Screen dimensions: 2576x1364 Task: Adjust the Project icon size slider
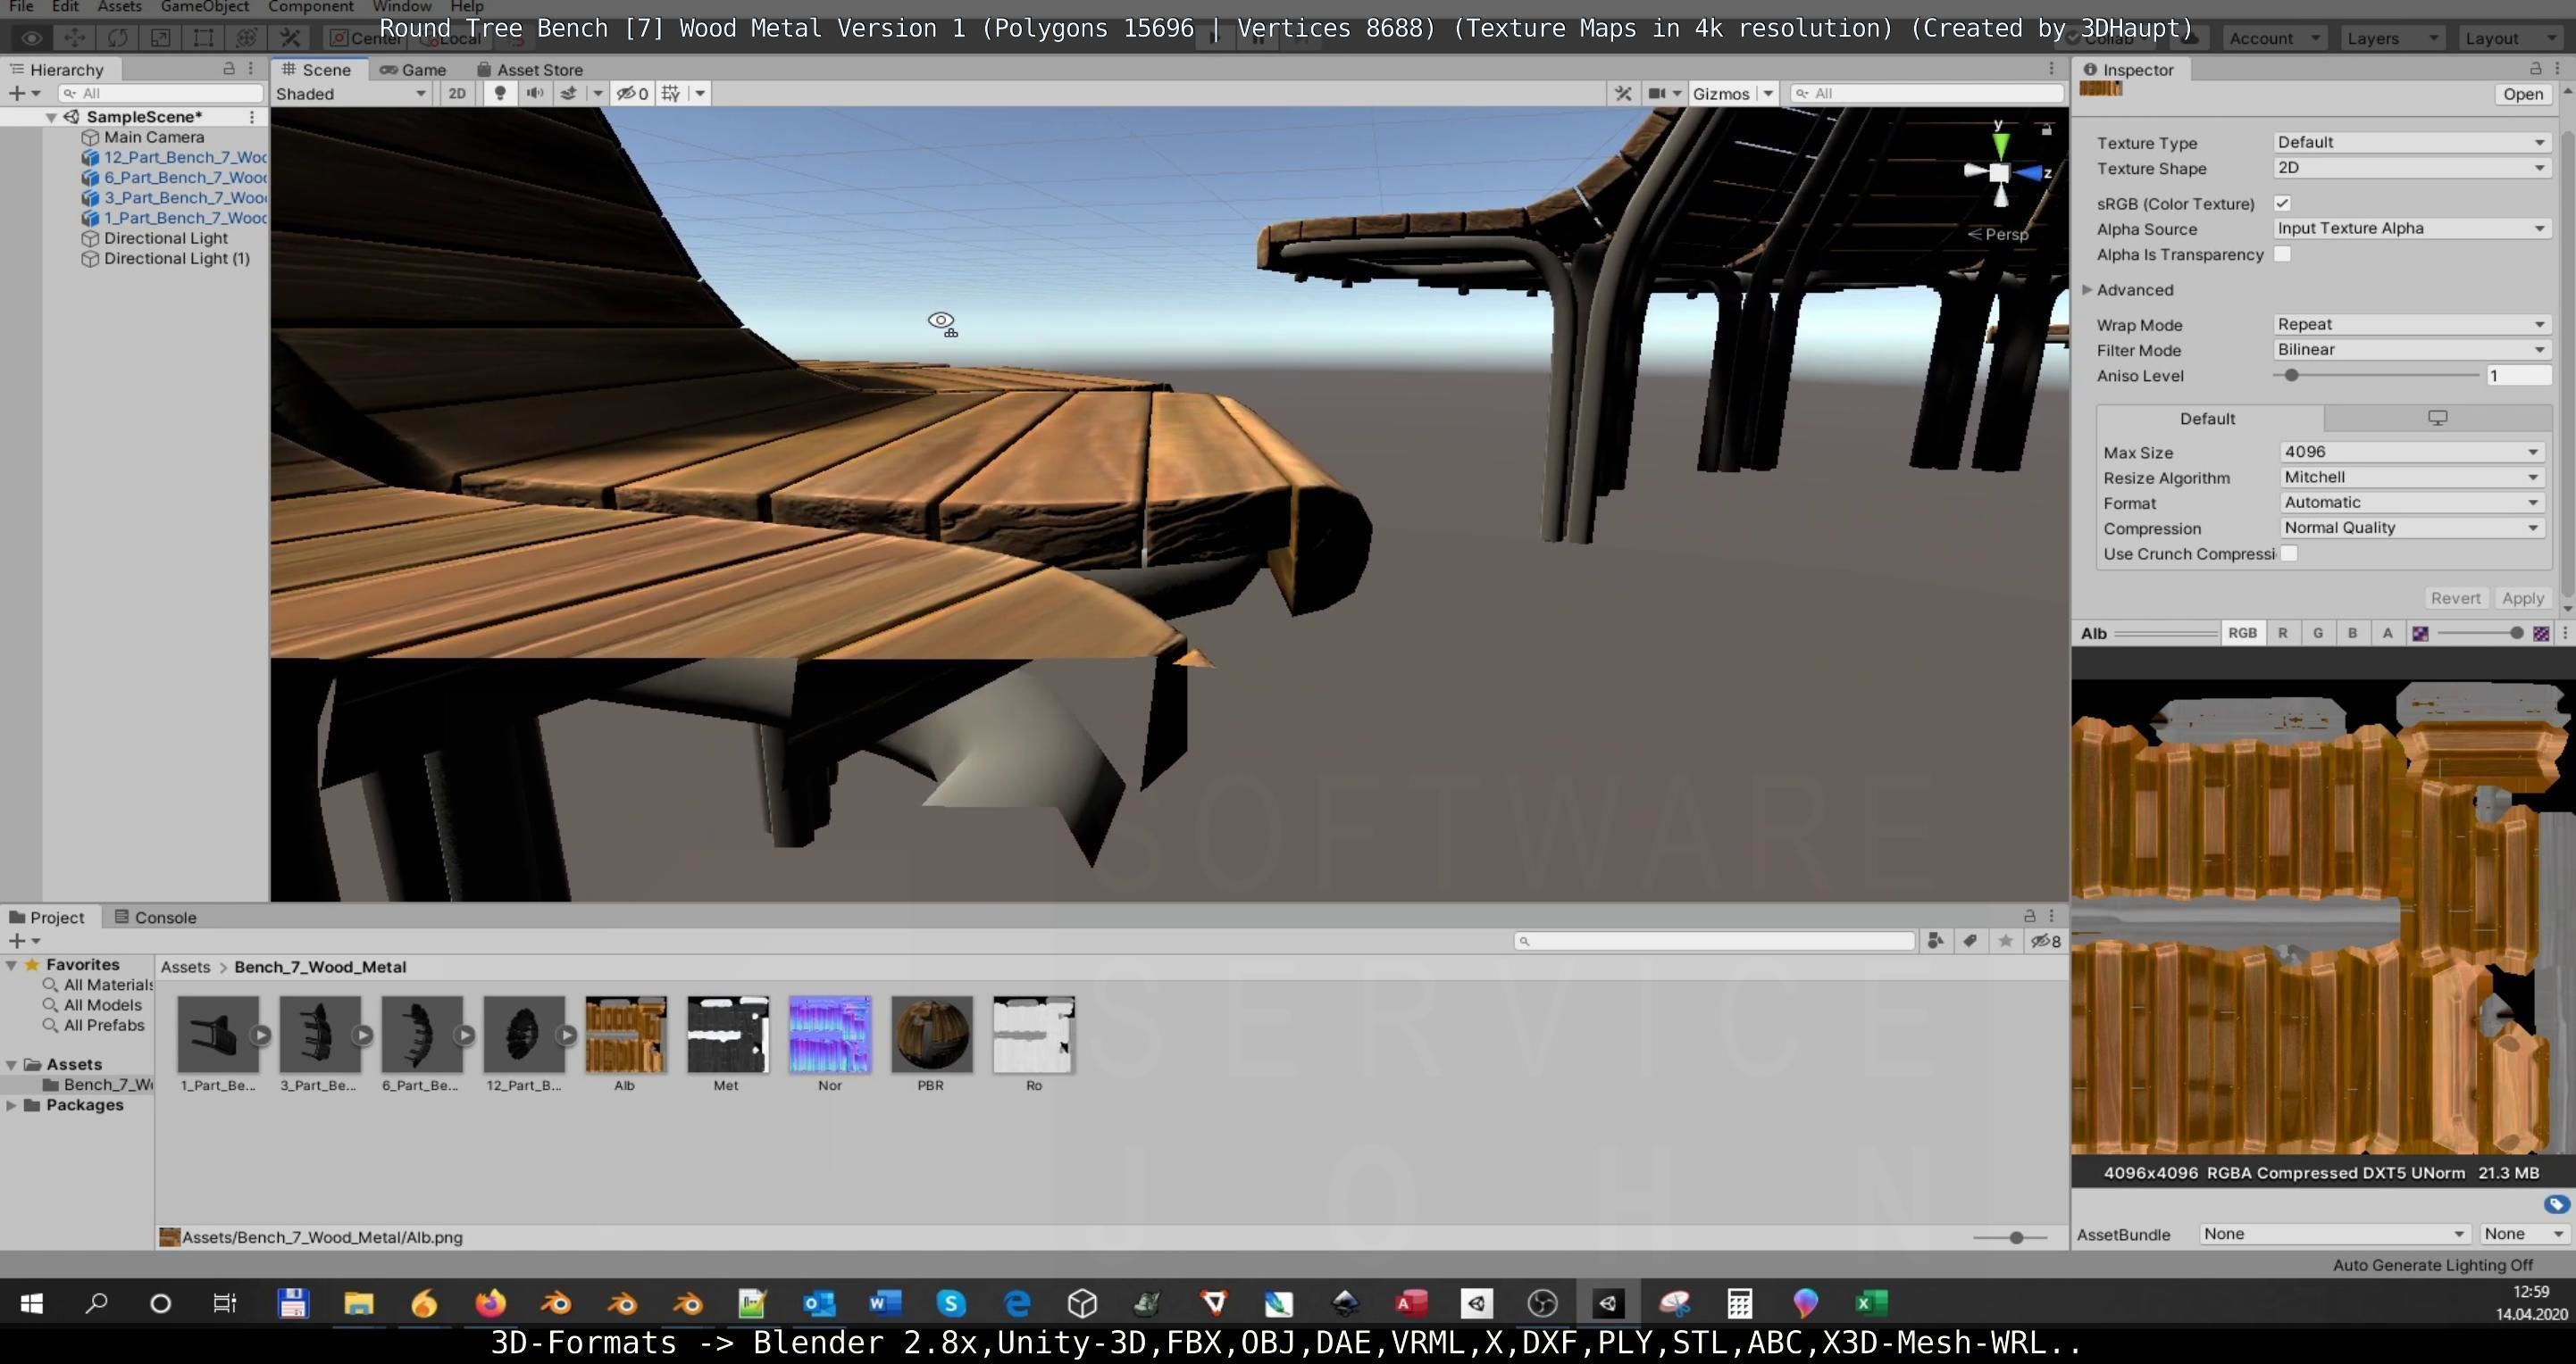tap(2010, 1237)
